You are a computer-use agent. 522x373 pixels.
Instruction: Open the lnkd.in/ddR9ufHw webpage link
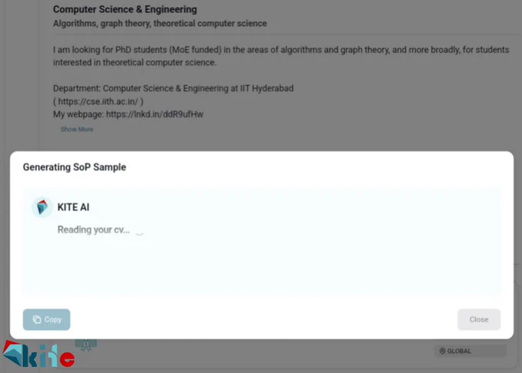[154, 114]
